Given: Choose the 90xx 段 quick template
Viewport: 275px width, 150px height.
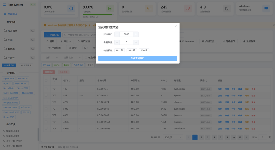Looking at the screenshot, I should pos(144,50).
